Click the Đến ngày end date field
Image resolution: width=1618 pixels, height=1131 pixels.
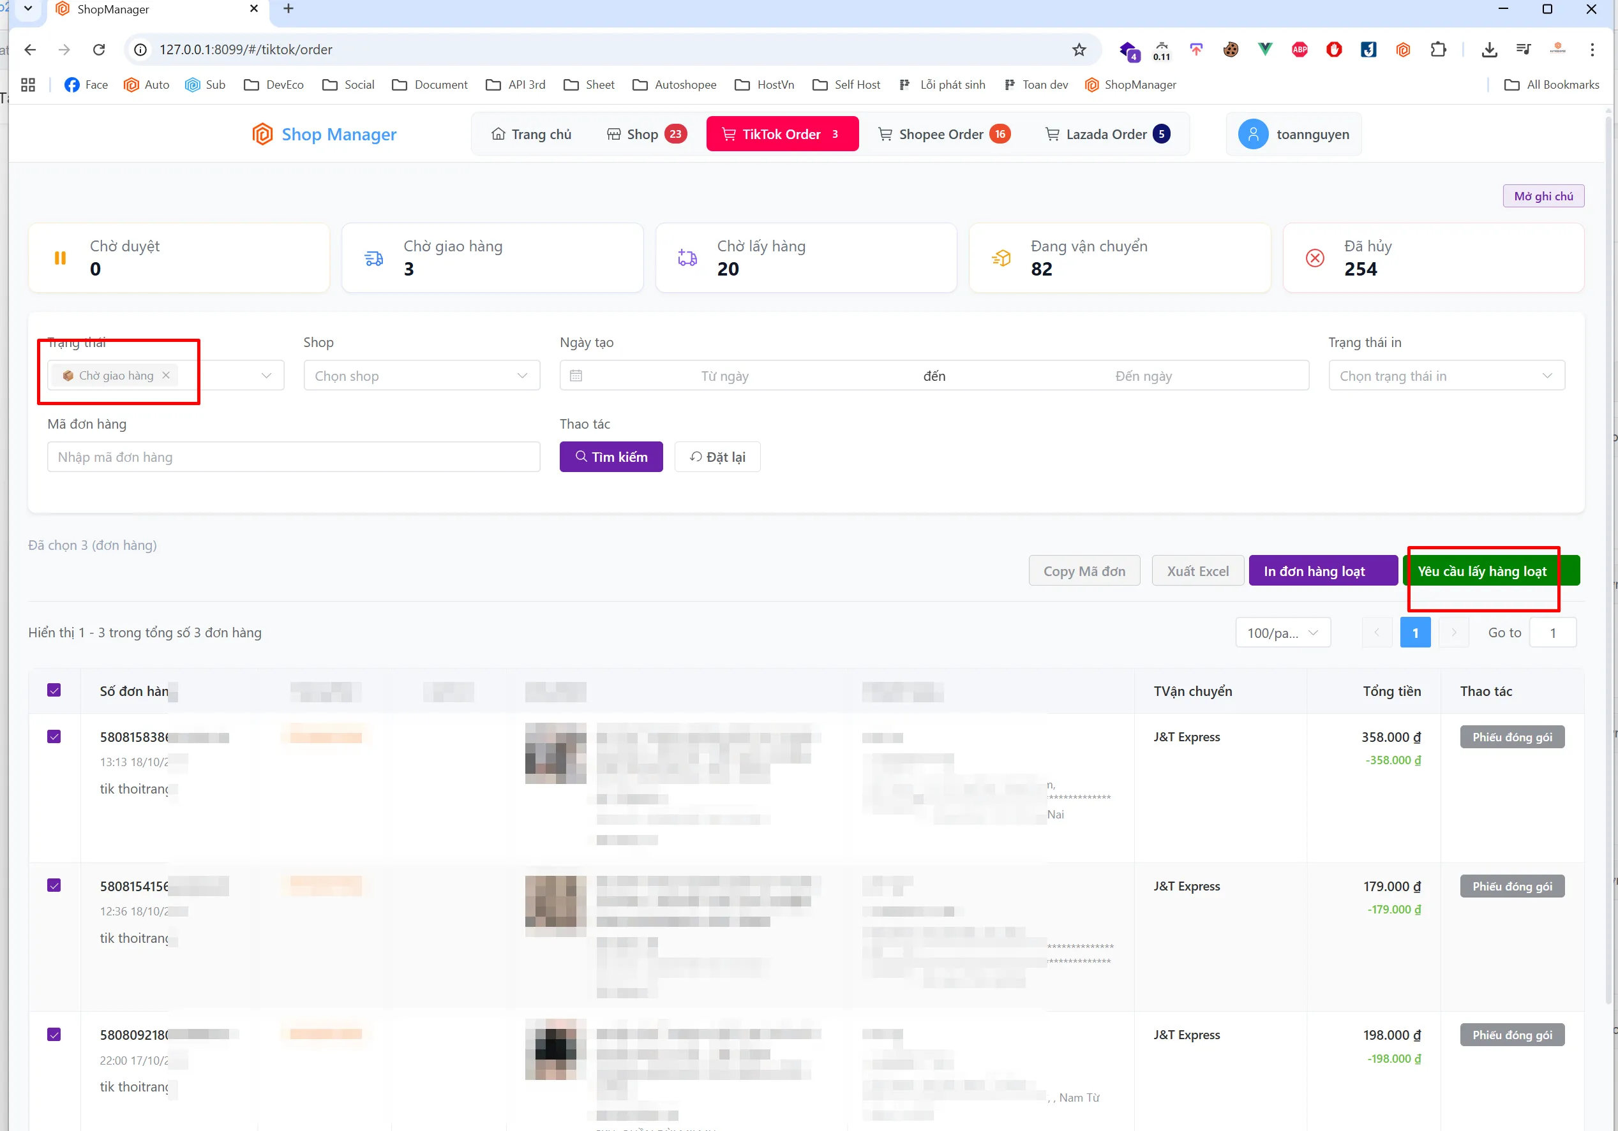[1143, 375]
